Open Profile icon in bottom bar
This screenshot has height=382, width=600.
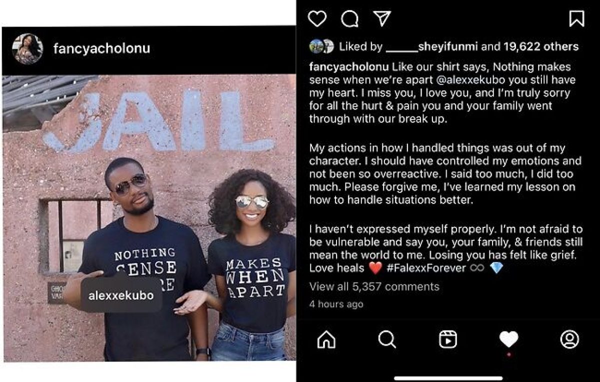(x=569, y=339)
